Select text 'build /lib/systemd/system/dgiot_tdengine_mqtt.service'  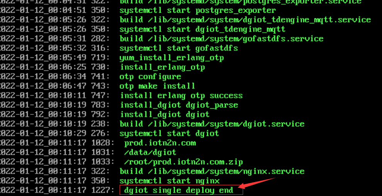click(x=245, y=20)
